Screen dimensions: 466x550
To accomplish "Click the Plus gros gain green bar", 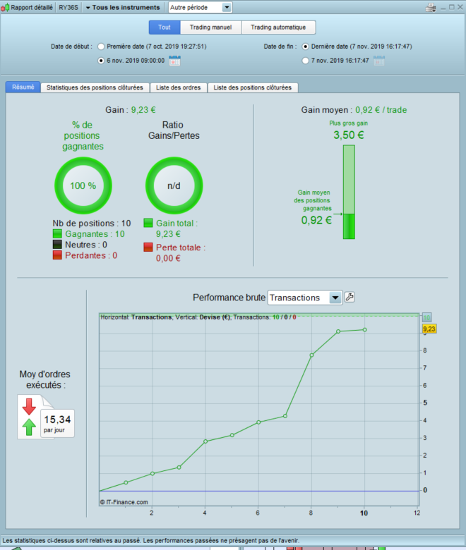I will [349, 192].
